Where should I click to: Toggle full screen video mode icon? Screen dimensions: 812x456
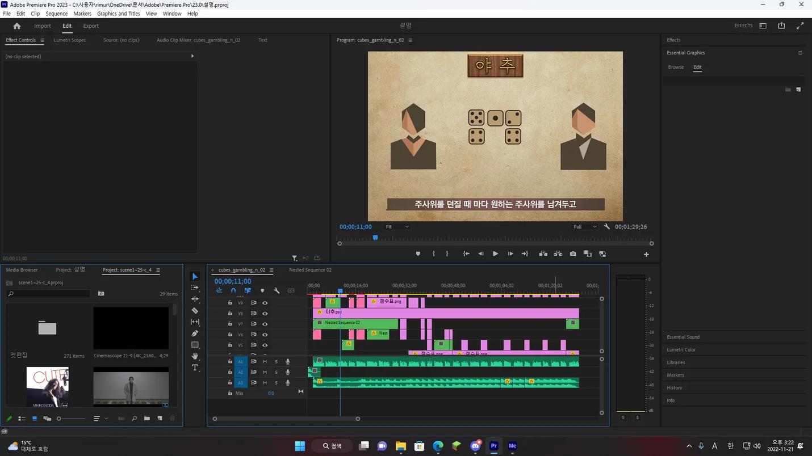800,26
